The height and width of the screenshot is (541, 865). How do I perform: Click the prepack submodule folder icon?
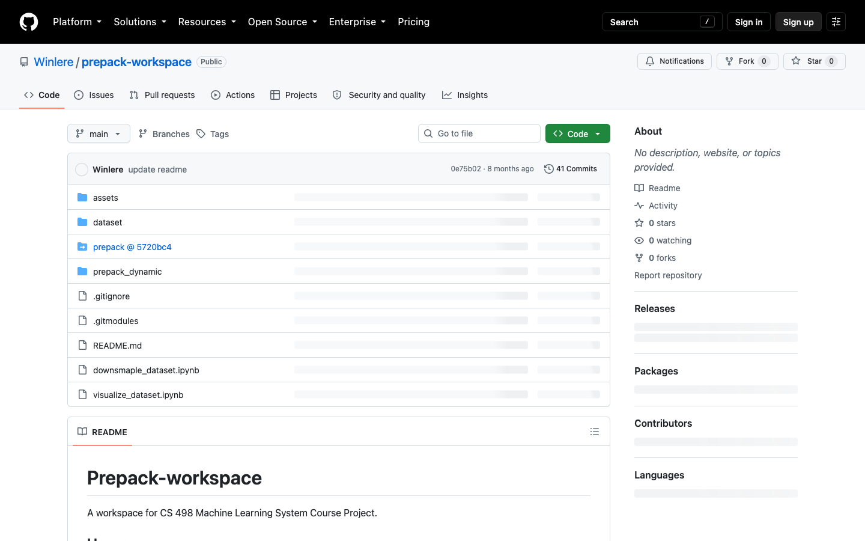tap(82, 246)
